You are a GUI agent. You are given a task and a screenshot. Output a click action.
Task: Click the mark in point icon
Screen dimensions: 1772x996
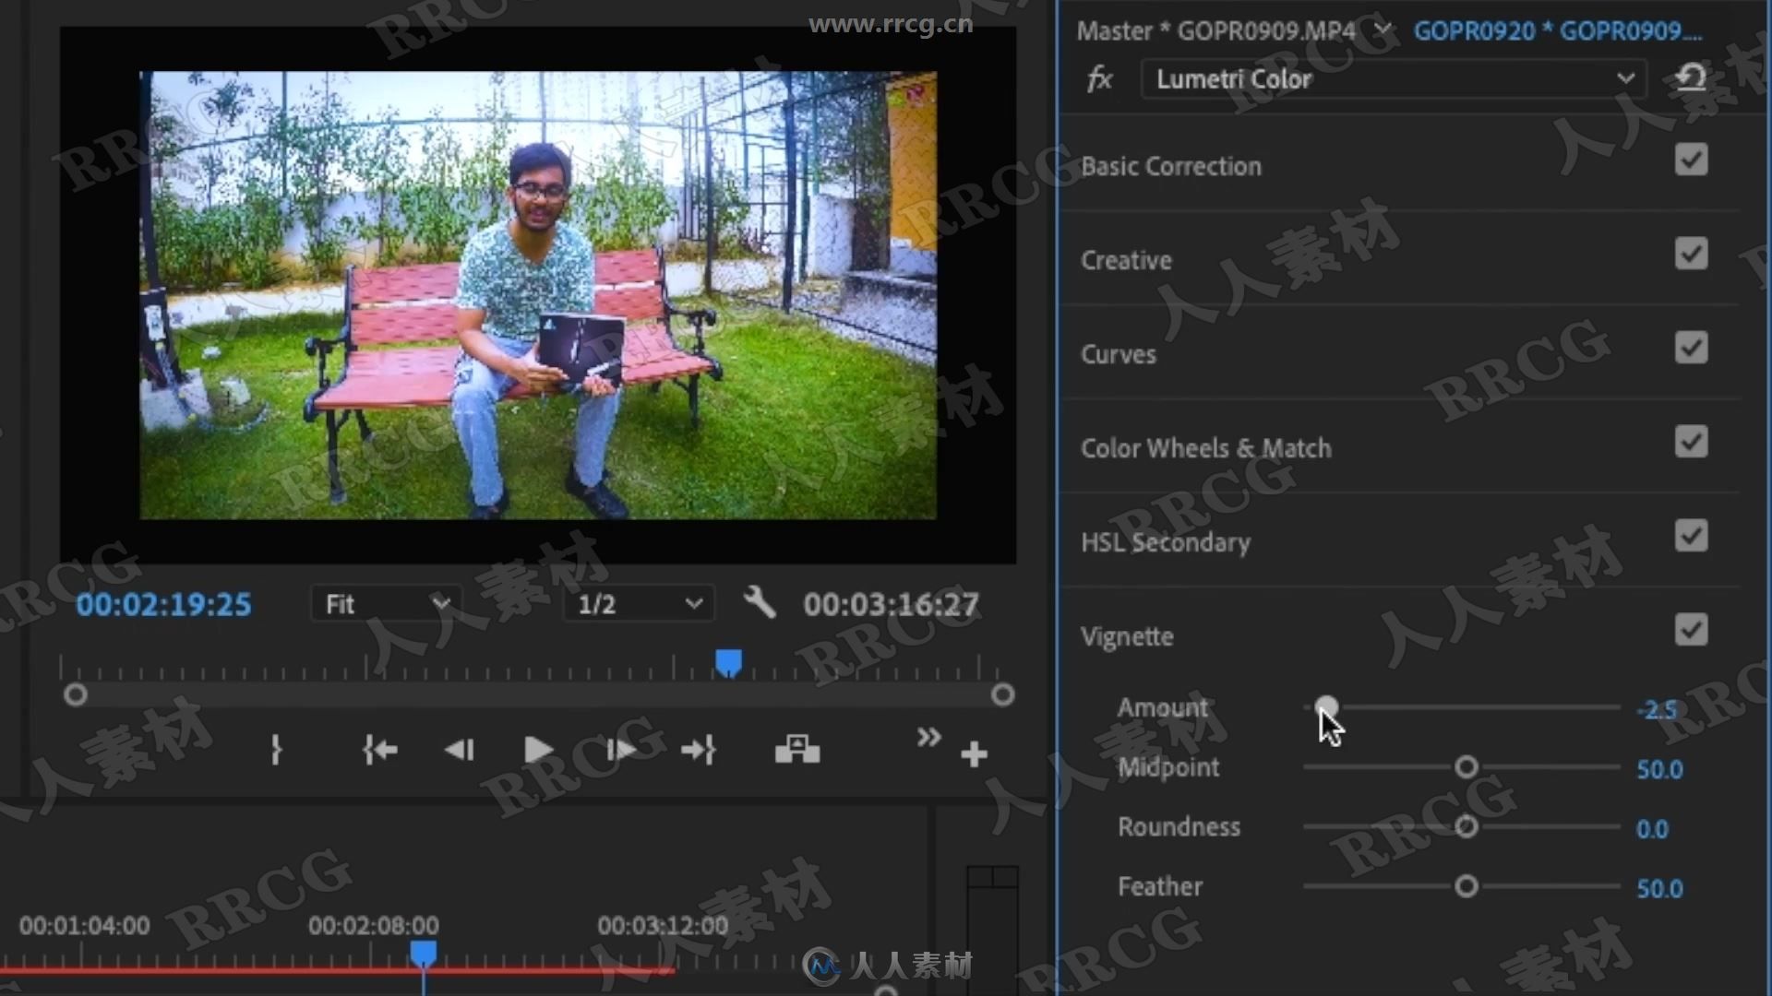click(x=278, y=751)
